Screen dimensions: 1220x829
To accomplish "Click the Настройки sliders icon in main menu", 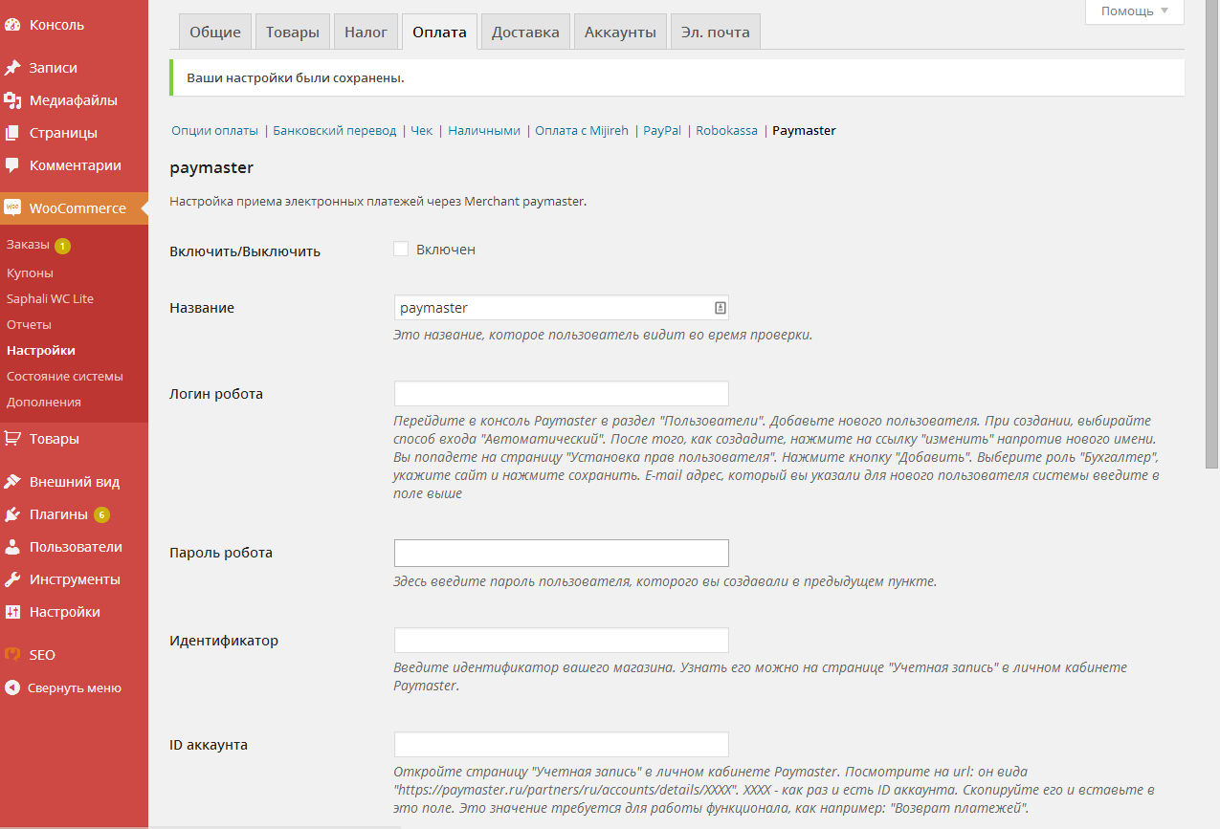I will coord(12,612).
